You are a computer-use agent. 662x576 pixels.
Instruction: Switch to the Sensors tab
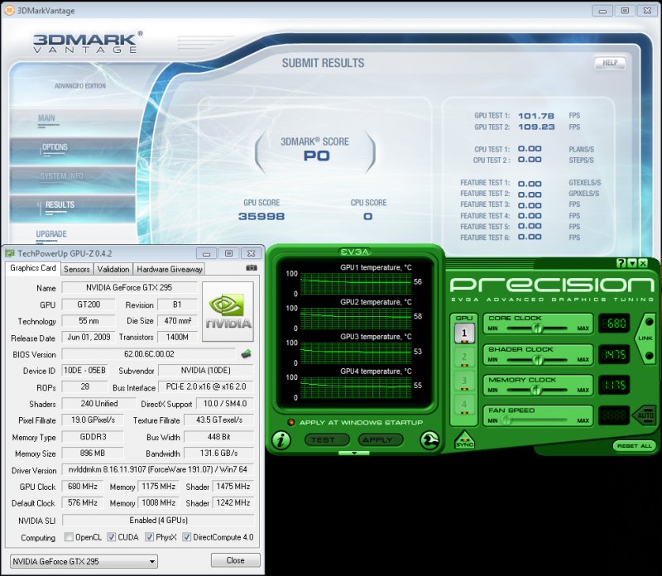click(x=76, y=269)
